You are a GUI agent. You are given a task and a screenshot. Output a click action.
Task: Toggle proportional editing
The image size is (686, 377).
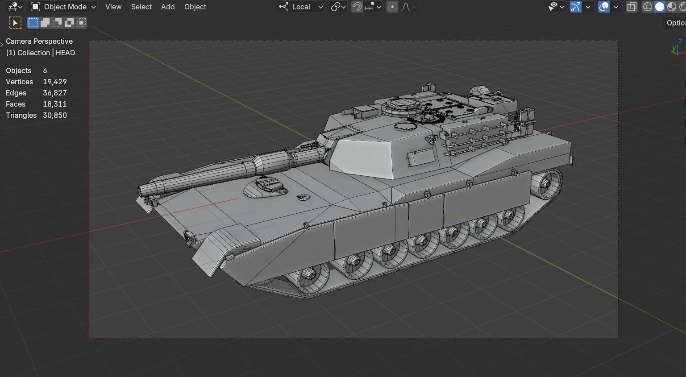(392, 7)
